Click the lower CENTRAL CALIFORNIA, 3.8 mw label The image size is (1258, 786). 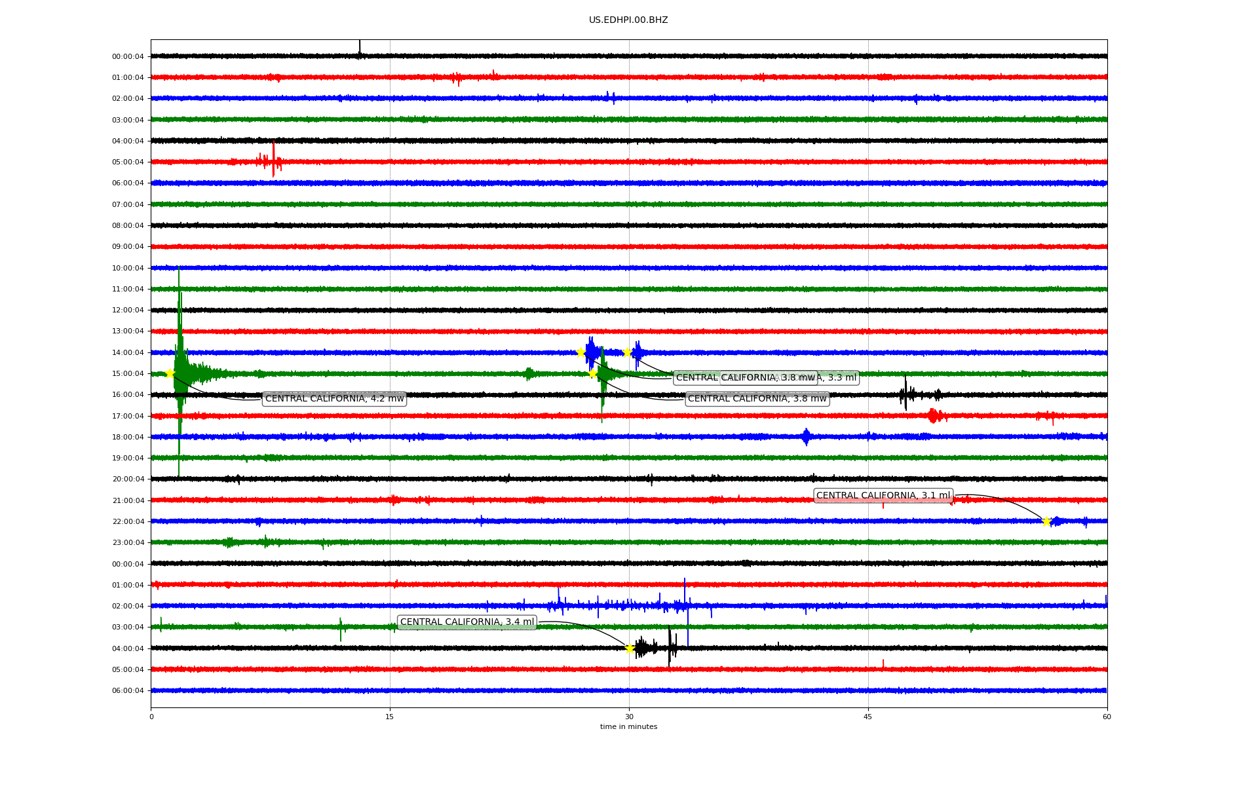[x=757, y=398]
